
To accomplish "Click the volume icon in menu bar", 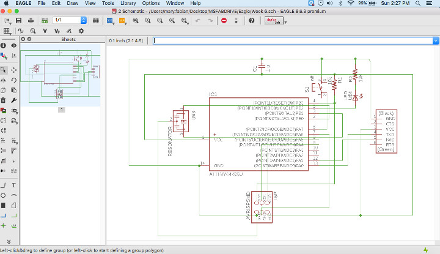I will click(x=330, y=3).
